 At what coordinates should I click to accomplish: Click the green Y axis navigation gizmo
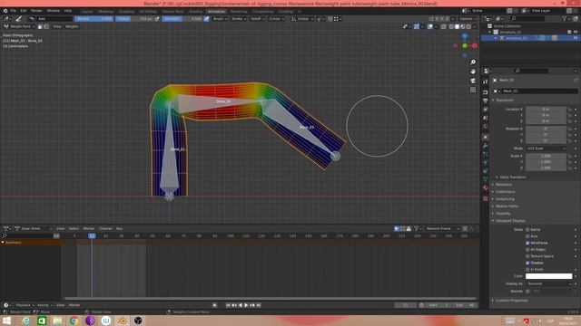coord(465,46)
